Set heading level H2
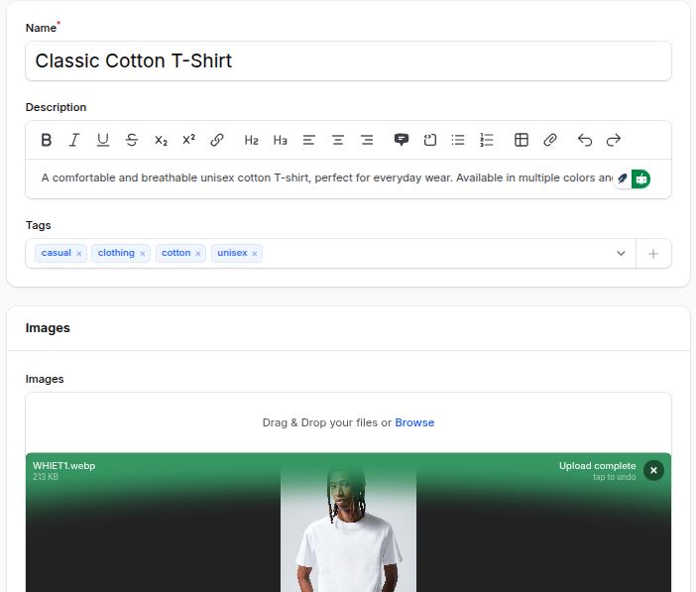 (251, 141)
